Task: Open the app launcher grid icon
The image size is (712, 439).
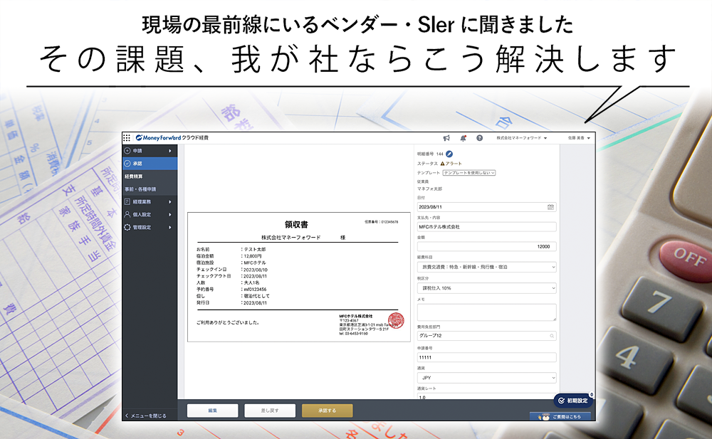Action: coord(127,138)
